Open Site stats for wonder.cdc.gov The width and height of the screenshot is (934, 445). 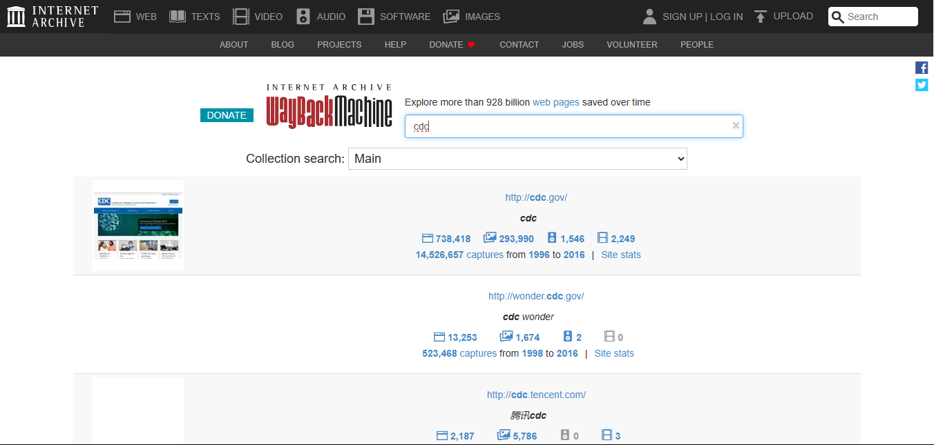point(614,353)
